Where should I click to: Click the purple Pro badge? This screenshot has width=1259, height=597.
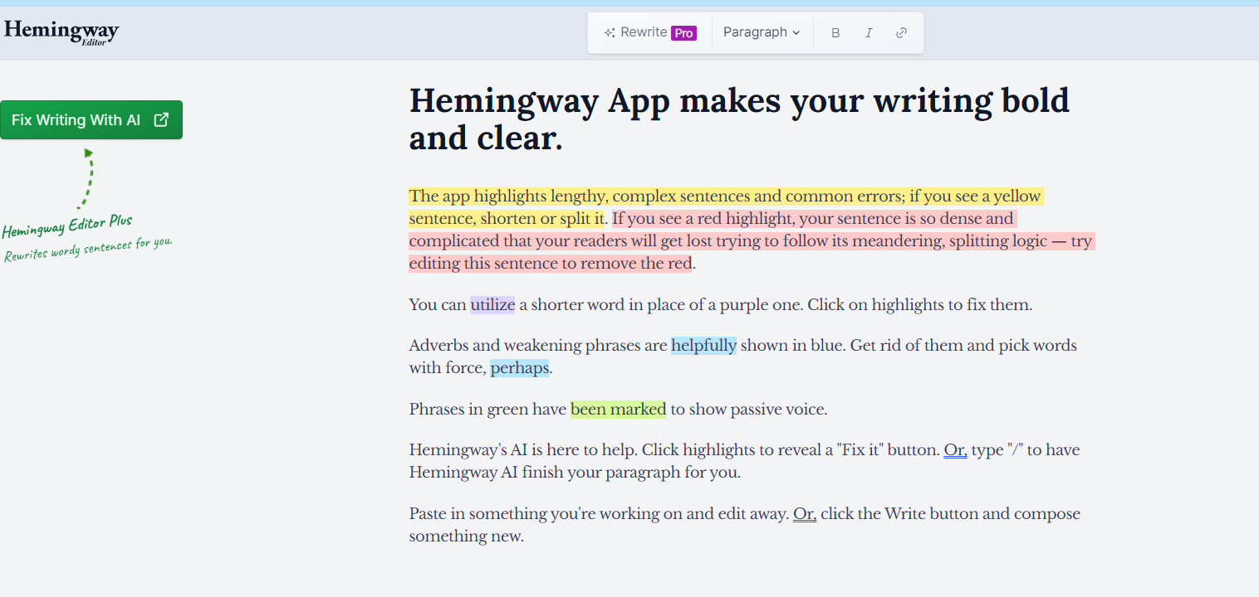pyautogui.click(x=683, y=33)
